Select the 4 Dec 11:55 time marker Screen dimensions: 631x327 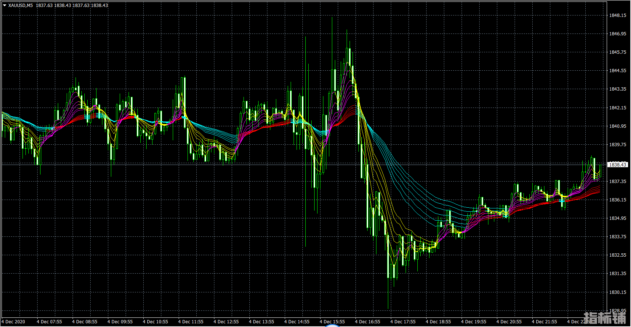[191, 322]
